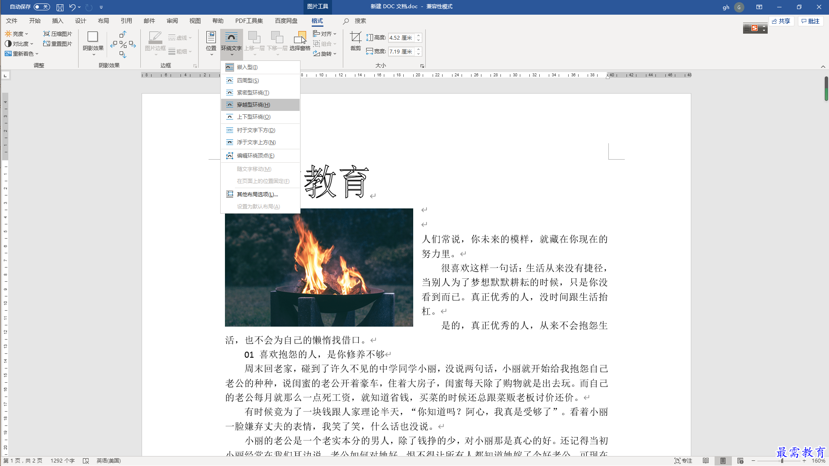Click the user account avatar

(739, 7)
